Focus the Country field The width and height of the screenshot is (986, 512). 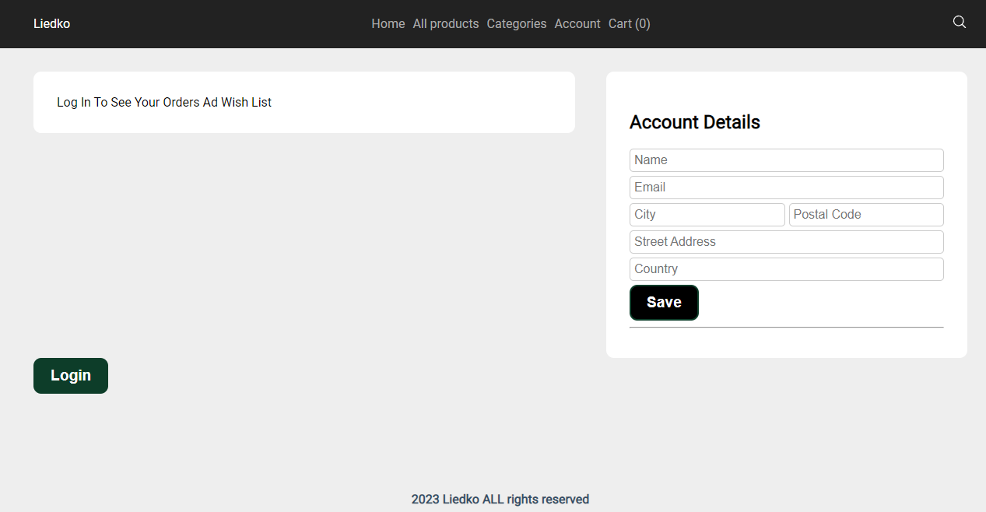(787, 269)
